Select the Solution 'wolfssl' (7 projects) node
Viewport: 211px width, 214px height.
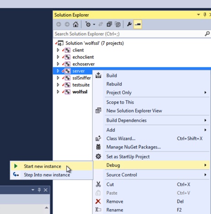coord(95,43)
